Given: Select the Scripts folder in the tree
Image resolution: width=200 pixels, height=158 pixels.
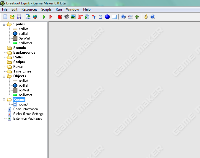Looking at the screenshot, I should point(19,62).
